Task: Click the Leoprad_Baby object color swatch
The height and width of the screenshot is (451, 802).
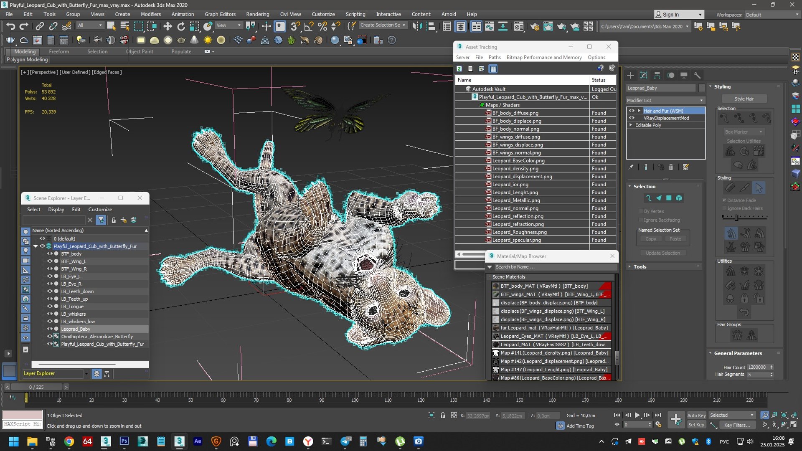Action: (x=702, y=88)
